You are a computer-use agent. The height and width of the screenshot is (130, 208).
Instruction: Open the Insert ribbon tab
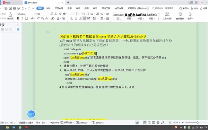[49, 8]
